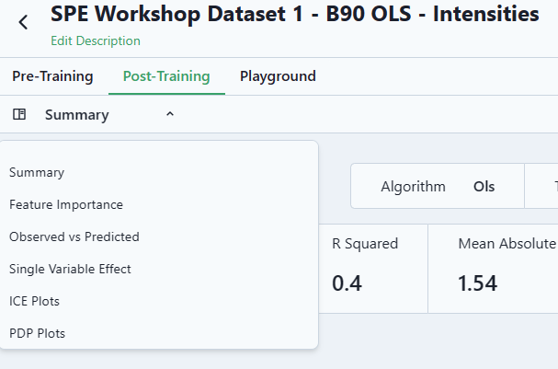Click the Ols algorithm value

(484, 187)
